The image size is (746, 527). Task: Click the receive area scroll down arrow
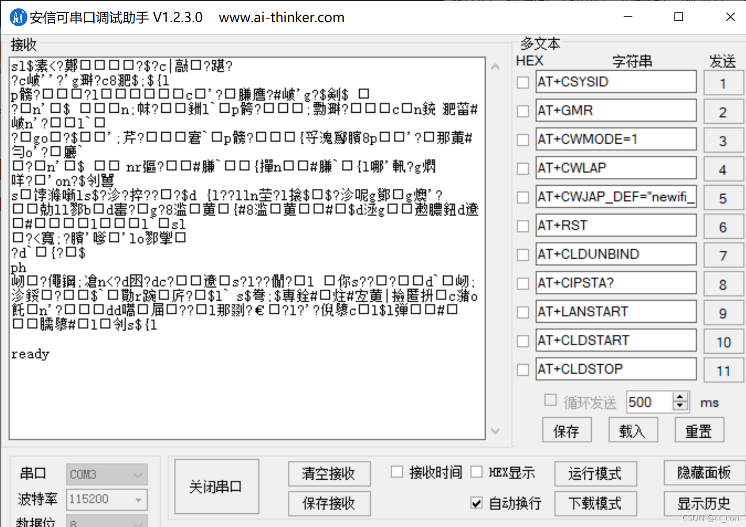(x=495, y=431)
